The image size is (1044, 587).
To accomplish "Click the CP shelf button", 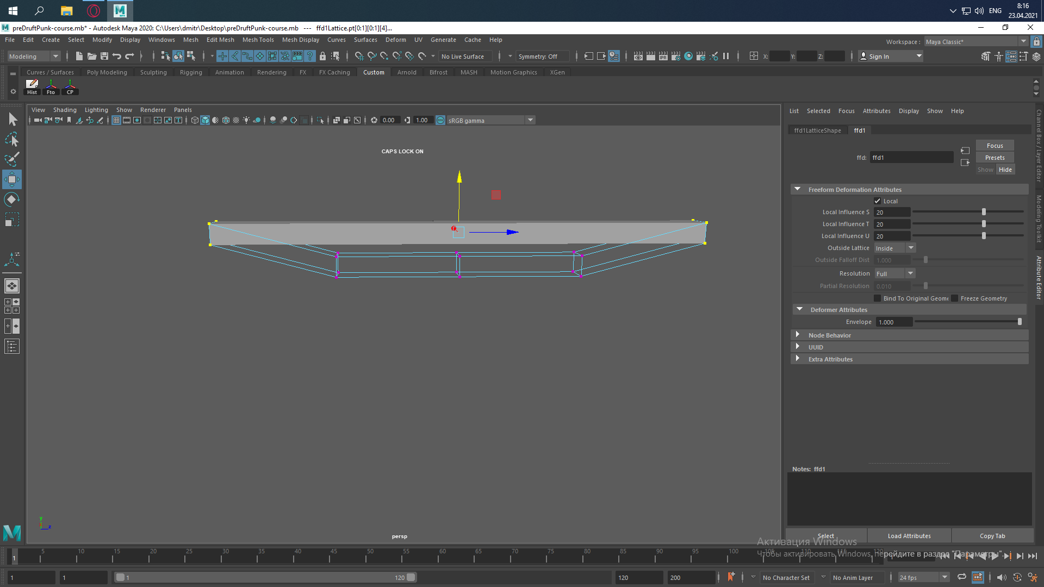I will coord(70,87).
